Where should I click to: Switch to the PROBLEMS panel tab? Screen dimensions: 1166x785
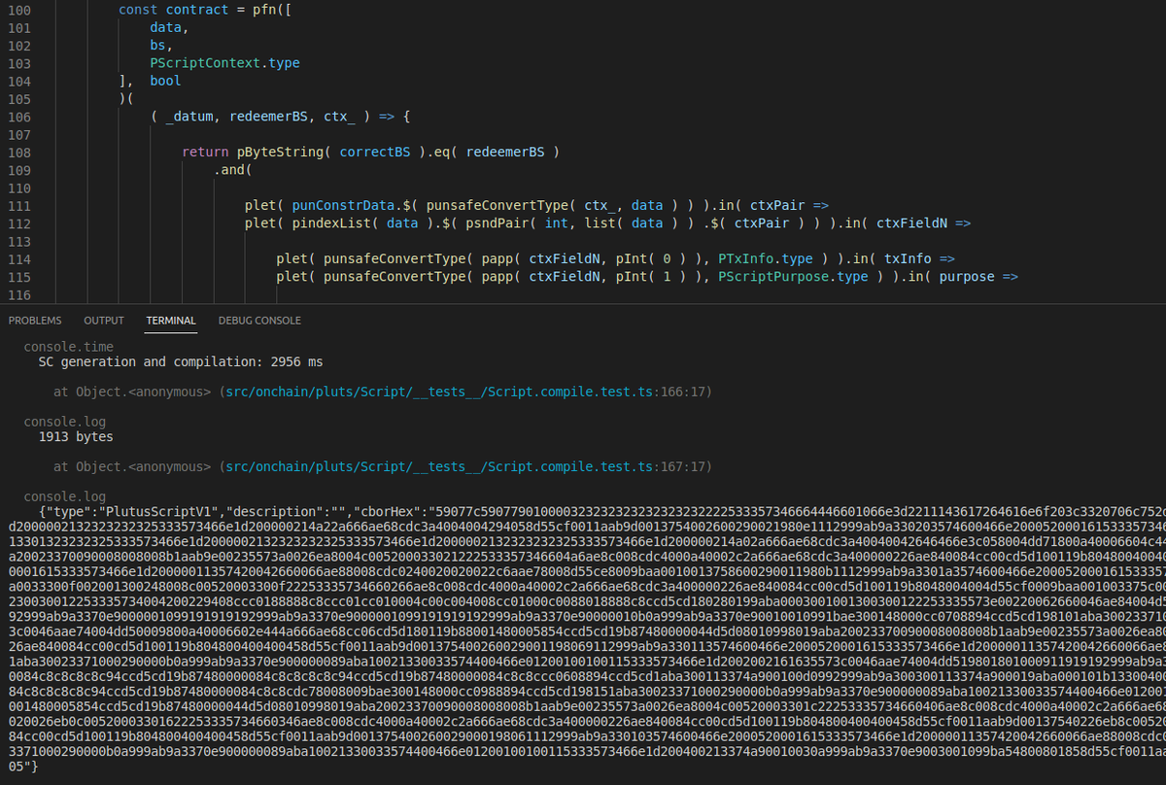tap(35, 321)
